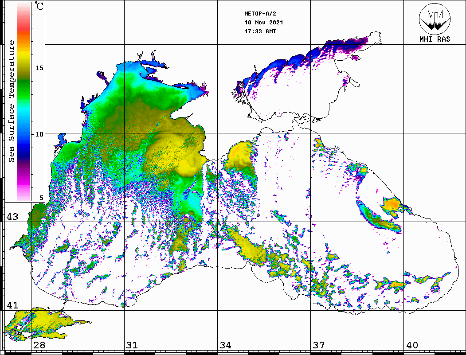This screenshot has width=466, height=355.
Task: Click the '°C' unit label
Action: coord(39,6)
